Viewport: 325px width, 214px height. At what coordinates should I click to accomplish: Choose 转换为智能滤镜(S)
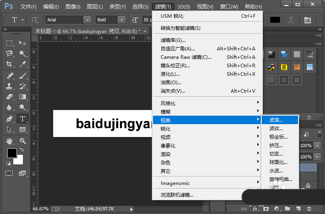(207, 28)
